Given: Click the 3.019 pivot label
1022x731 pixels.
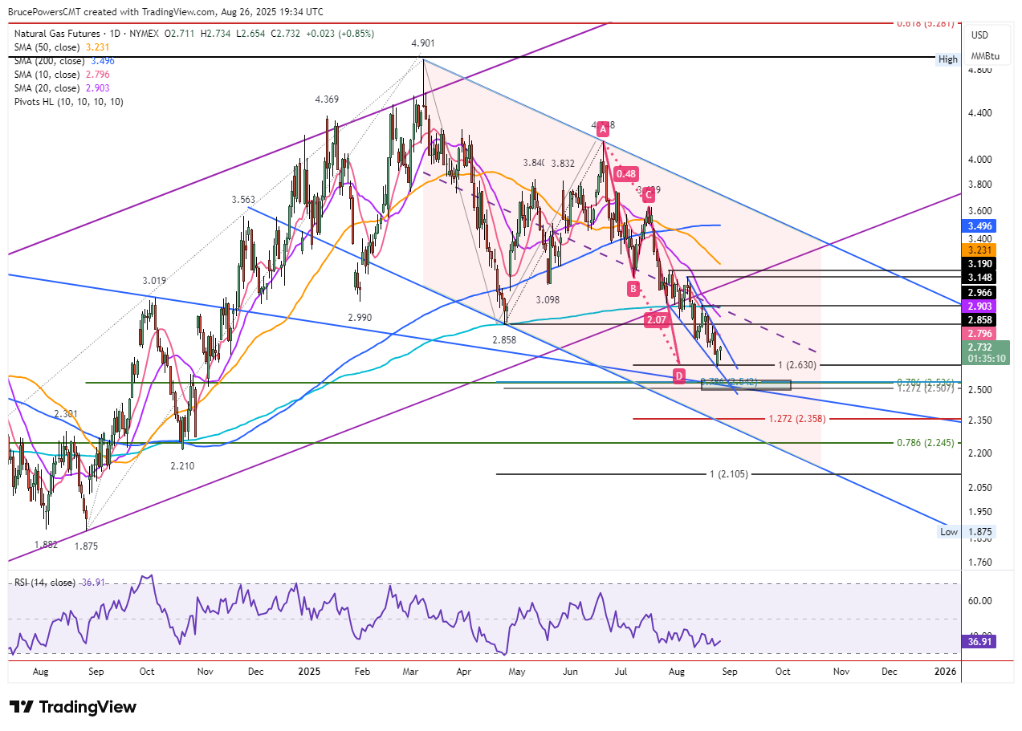Looking at the screenshot, I should click(x=155, y=281).
